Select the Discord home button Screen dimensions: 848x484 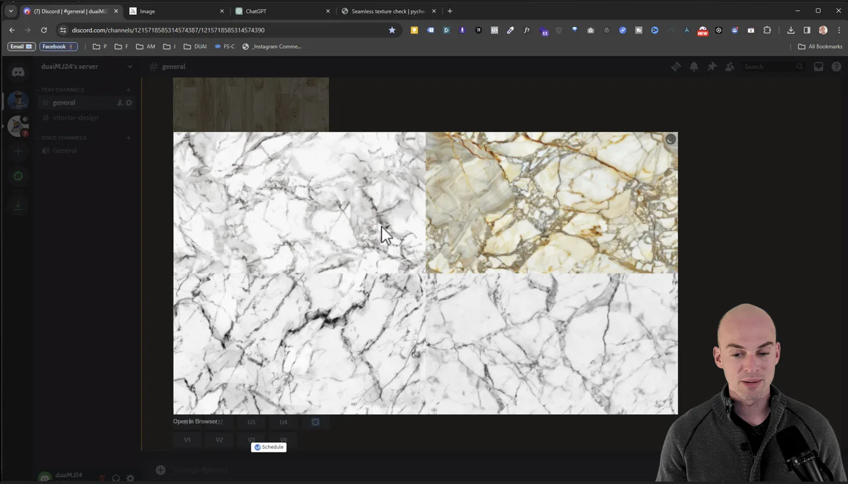point(18,71)
